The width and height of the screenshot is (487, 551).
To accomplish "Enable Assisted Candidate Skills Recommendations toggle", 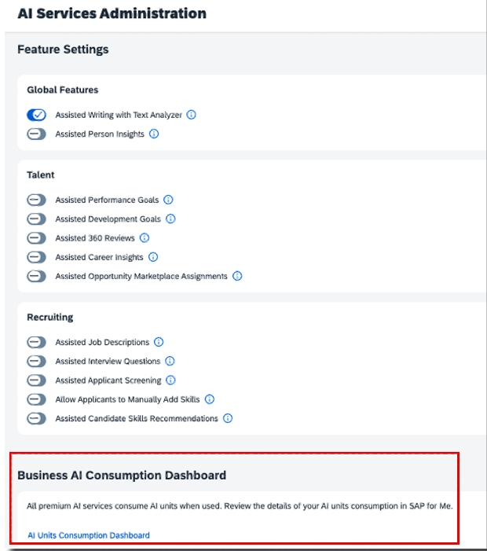I will pos(37,418).
